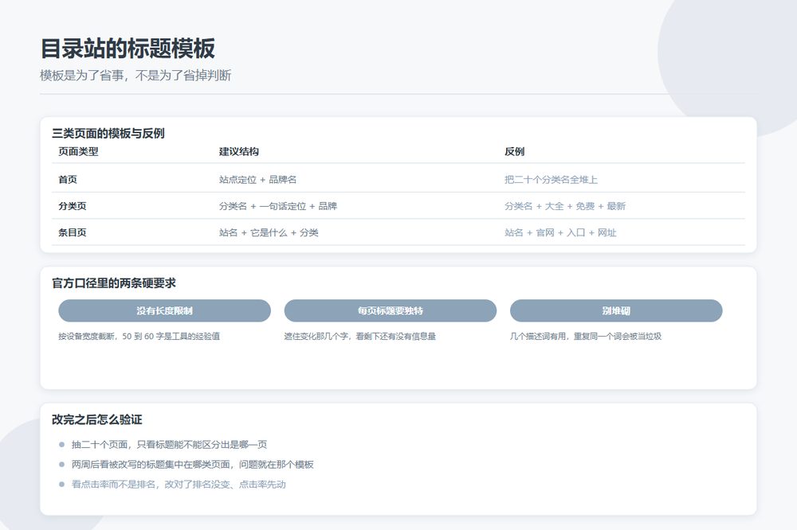The image size is (797, 530).
Task: Click the 没有长度限制 pill button
Action: click(x=164, y=310)
